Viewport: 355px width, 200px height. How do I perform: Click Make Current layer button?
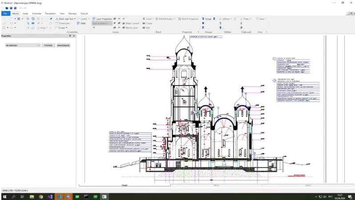pyautogui.click(x=131, y=23)
